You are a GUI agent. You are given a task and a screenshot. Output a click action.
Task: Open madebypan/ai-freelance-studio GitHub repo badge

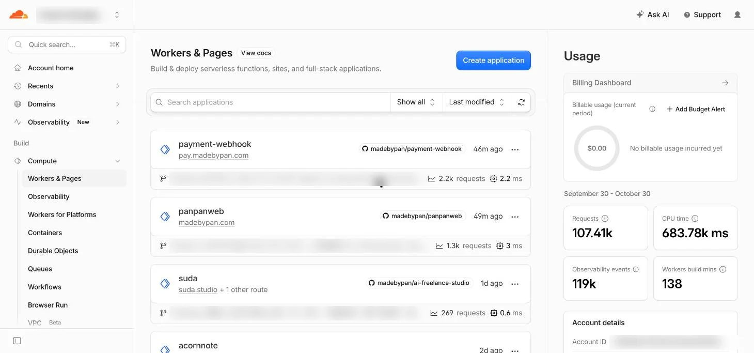[x=419, y=283]
